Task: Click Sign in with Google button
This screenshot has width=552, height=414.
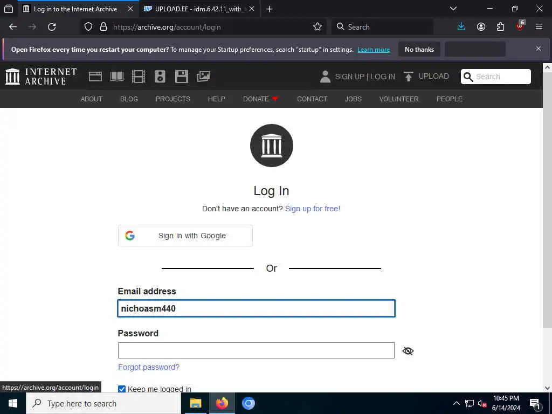Action: click(x=185, y=236)
